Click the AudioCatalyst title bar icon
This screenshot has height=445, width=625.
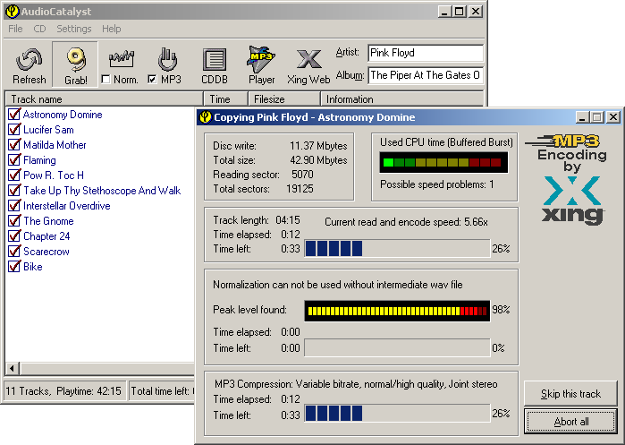(13, 11)
